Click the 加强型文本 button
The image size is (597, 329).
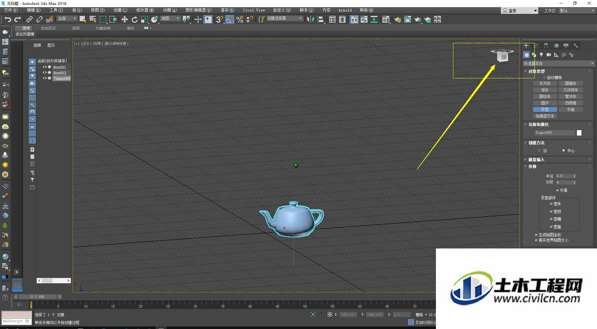545,116
